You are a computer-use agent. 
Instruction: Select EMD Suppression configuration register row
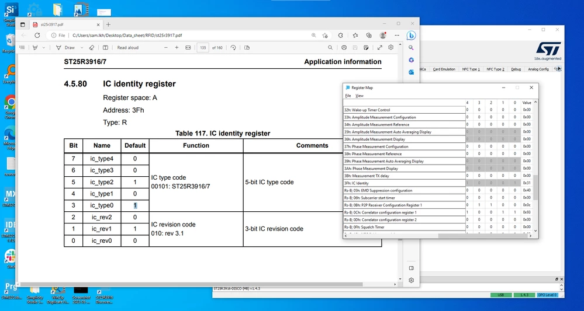coord(404,190)
